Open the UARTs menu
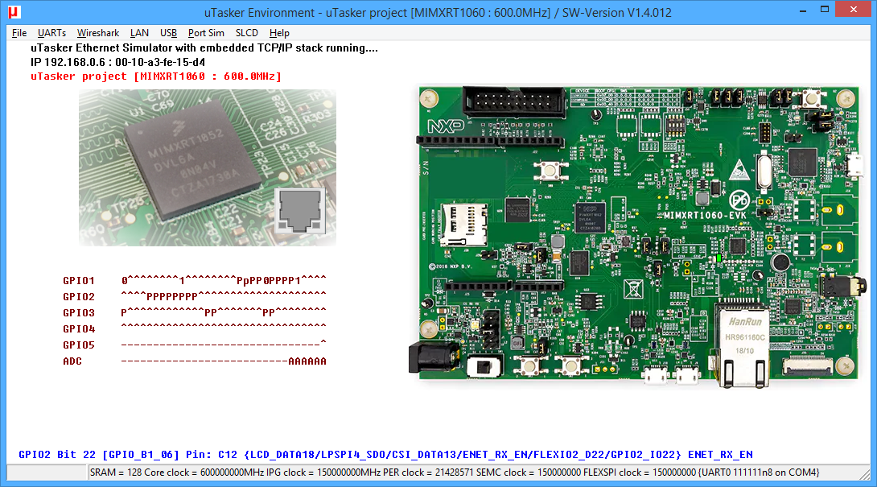The image size is (877, 487). 51,33
